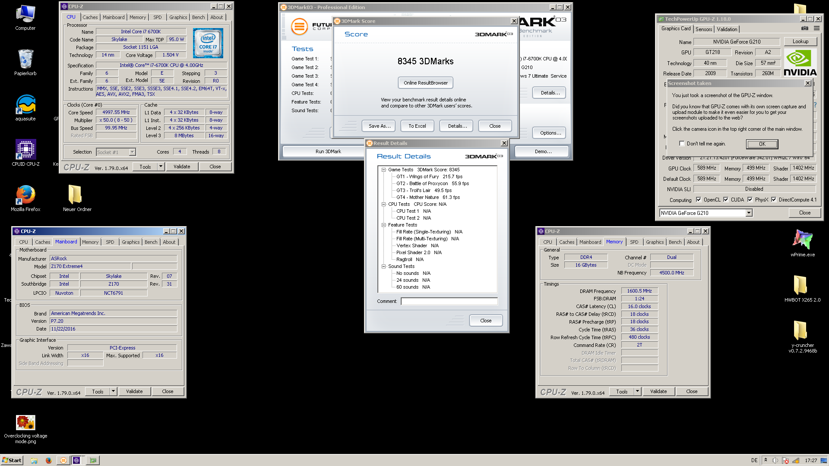Open the volume speaker tray icon
Screen dimensions: 829x466
[x=775, y=460]
